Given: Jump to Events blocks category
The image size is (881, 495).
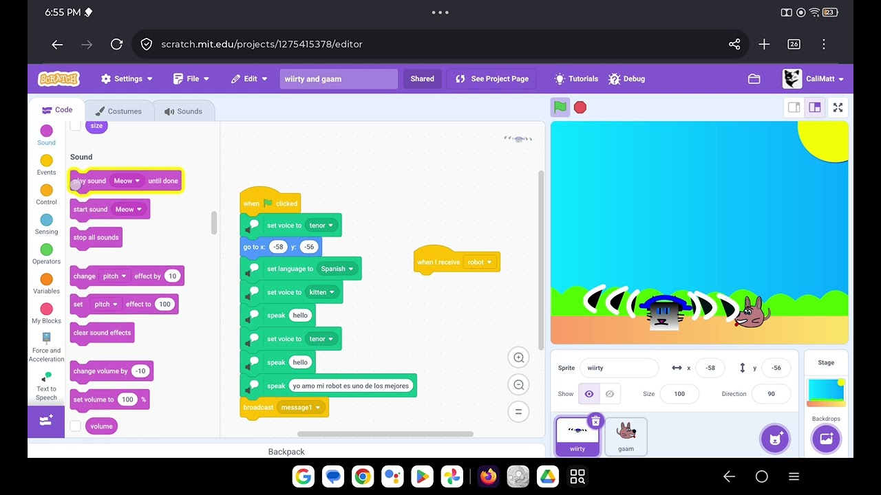Looking at the screenshot, I should (46, 165).
